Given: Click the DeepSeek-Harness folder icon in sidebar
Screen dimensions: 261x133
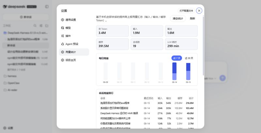Looking at the screenshot, I should point(5,33).
